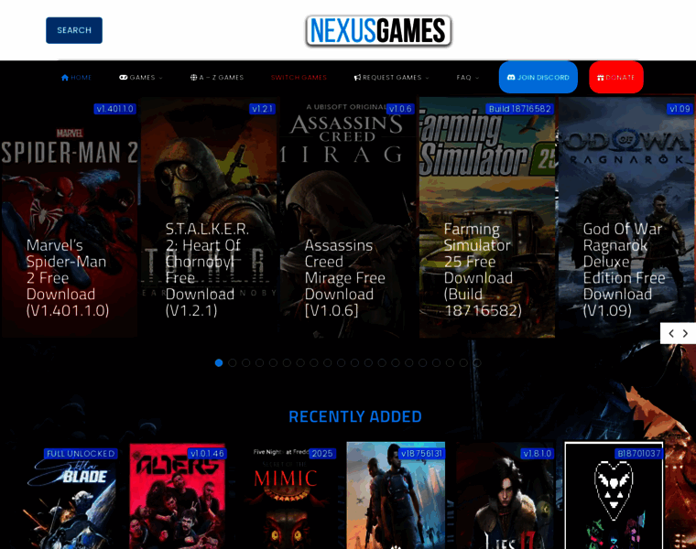Open the S.T.A.L.K.E.R. 2 Heart of Chornobyl slide
696x549 pixels.
[209, 217]
